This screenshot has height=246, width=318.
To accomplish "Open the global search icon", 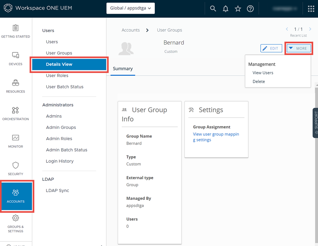I will 213,9.
